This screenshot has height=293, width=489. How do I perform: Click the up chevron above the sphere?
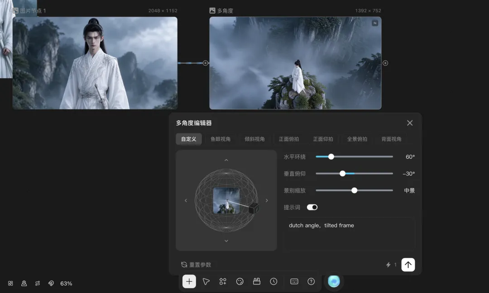coord(226,160)
